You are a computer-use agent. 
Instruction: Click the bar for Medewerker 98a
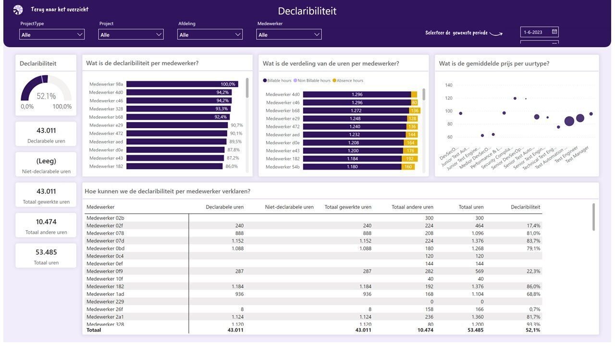pos(182,84)
